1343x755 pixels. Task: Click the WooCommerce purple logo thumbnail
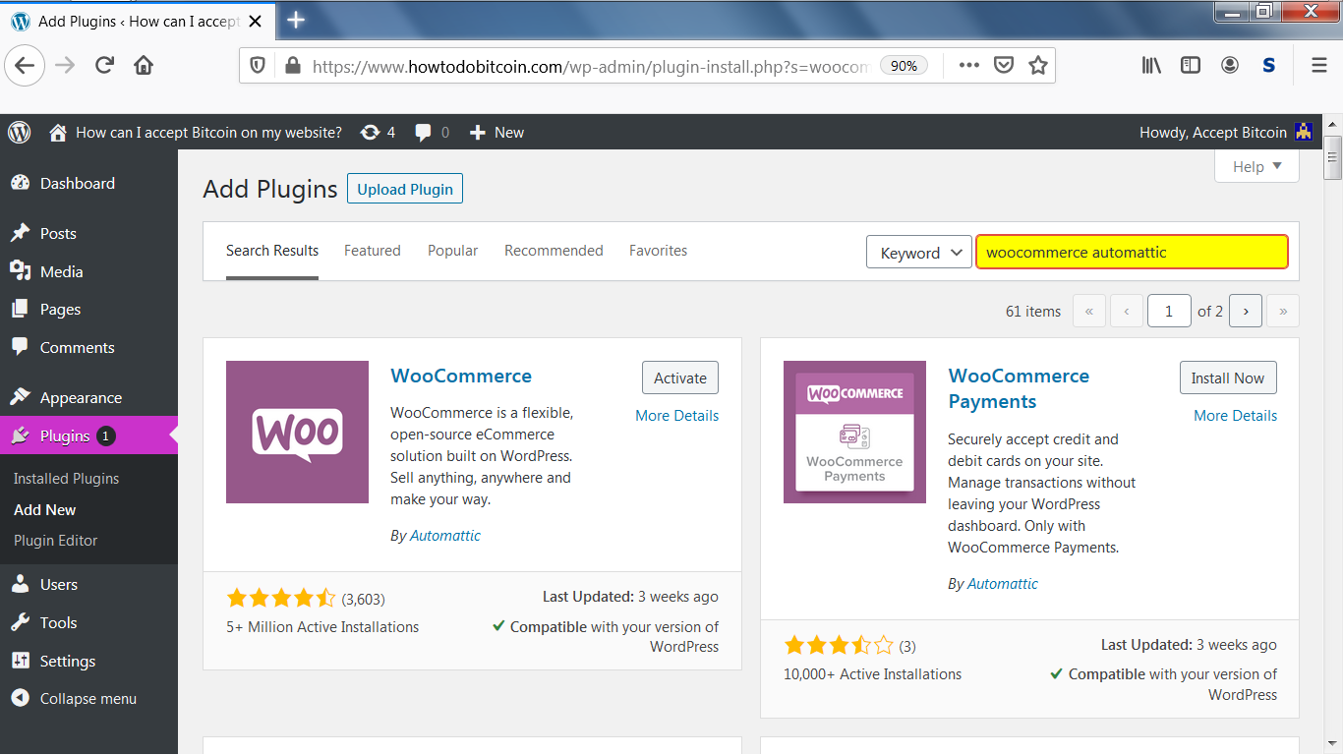tap(297, 432)
